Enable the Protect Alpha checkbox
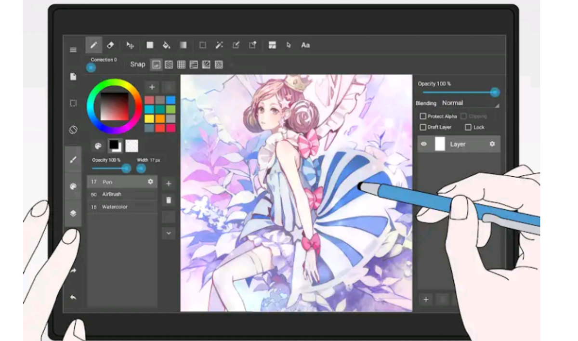The height and width of the screenshot is (341, 578). (x=423, y=116)
